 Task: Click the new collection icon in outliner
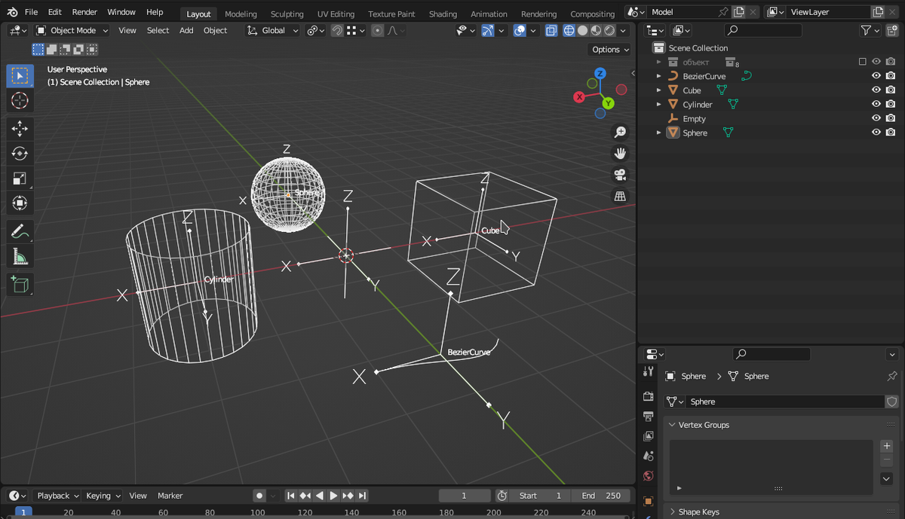tap(892, 30)
